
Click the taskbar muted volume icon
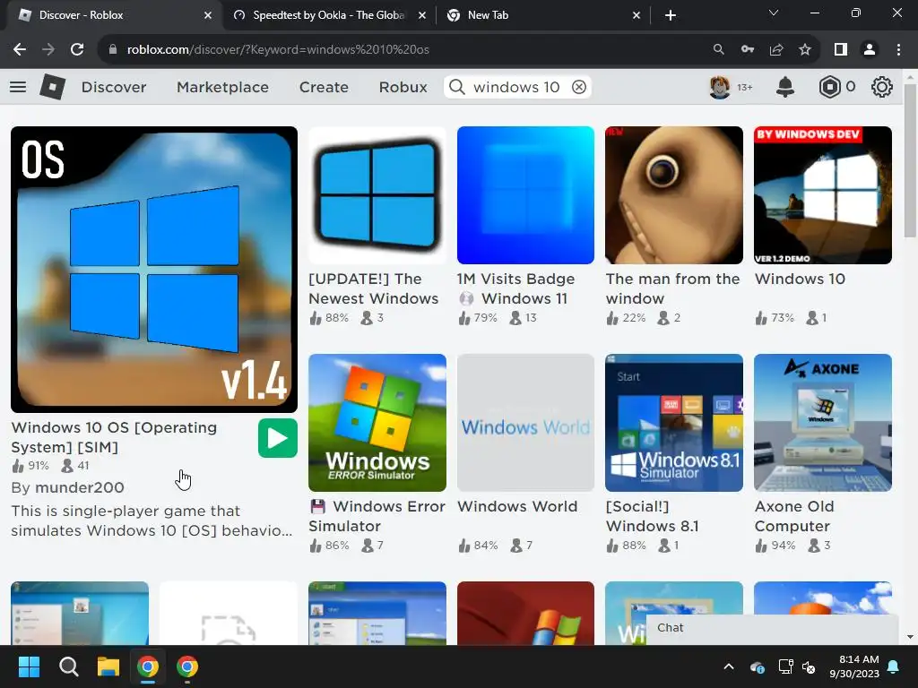point(810,666)
